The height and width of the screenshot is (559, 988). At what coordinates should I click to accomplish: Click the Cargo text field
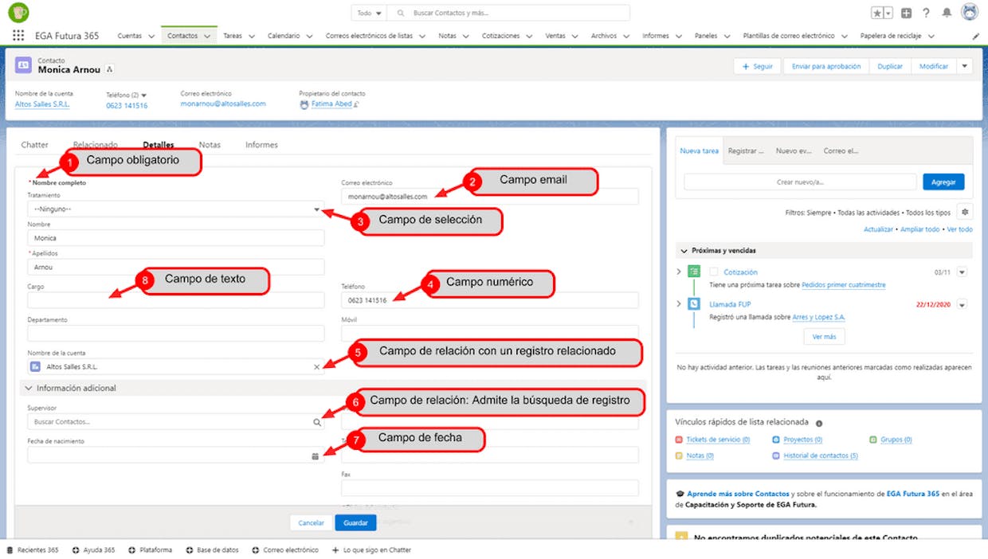pos(175,300)
